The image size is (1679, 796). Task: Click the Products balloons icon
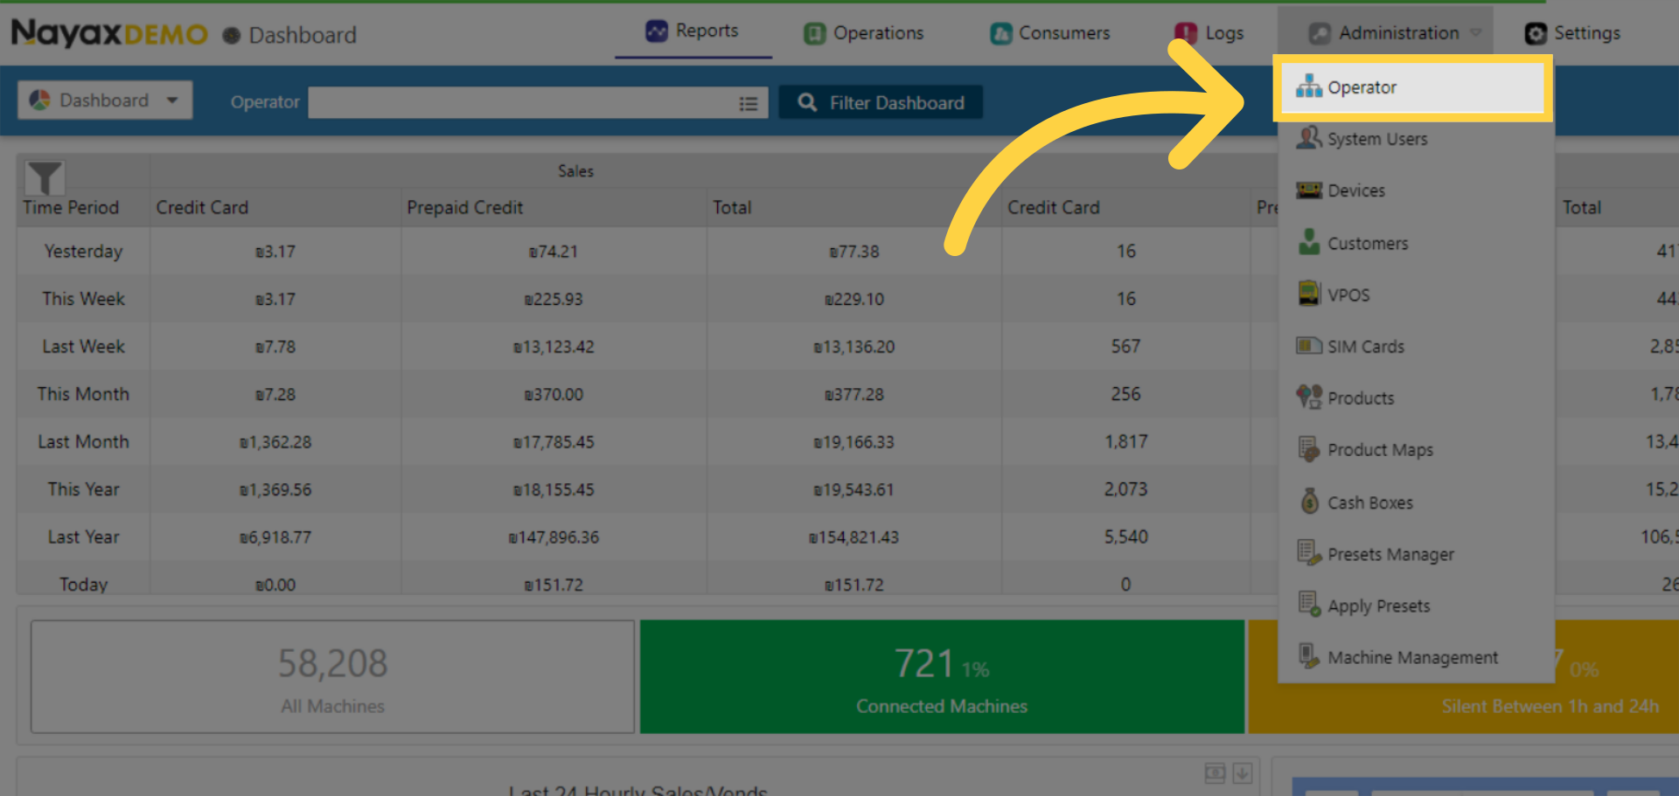pyautogui.click(x=1309, y=397)
